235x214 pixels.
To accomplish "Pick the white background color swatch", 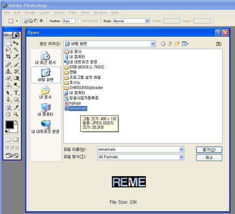I will (x=16, y=130).
